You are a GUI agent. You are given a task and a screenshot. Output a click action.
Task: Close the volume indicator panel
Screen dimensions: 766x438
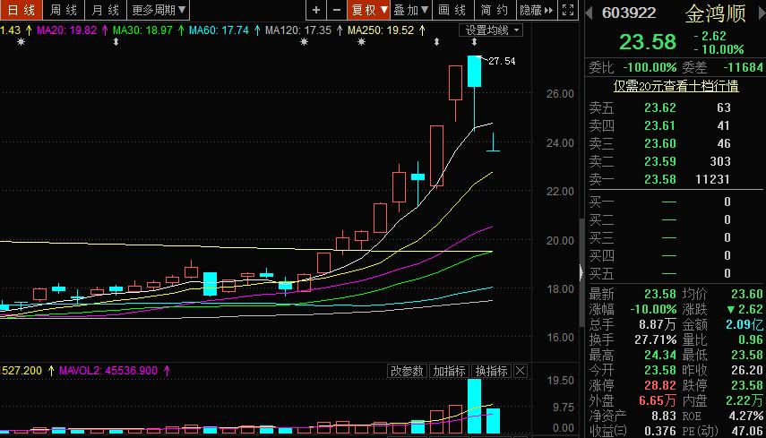(x=521, y=371)
